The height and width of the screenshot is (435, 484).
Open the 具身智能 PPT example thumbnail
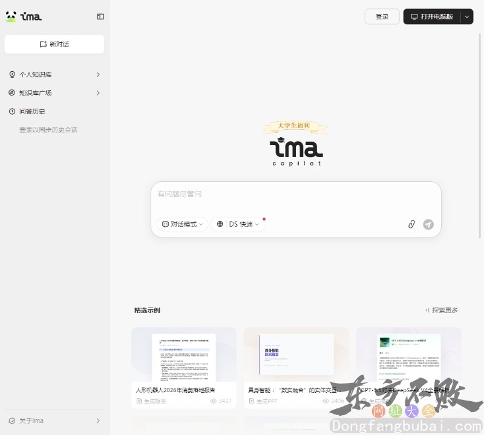point(296,355)
